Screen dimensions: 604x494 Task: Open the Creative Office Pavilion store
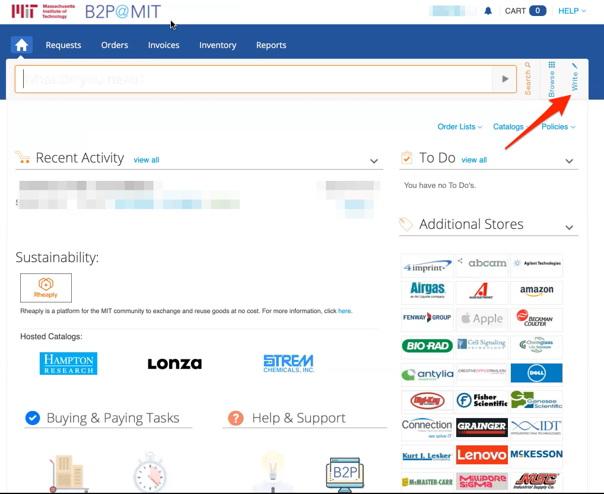pos(482,375)
